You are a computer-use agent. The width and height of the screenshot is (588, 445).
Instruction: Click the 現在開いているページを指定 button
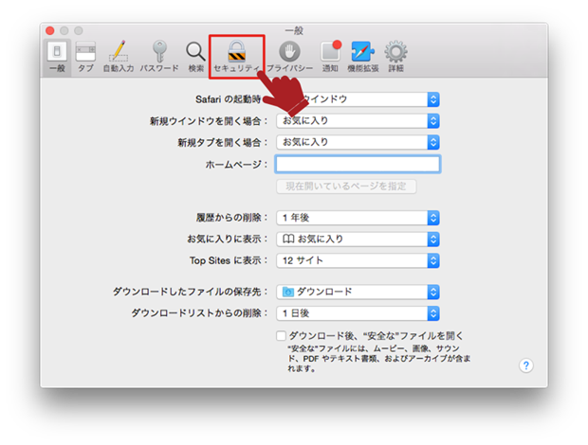[346, 187]
